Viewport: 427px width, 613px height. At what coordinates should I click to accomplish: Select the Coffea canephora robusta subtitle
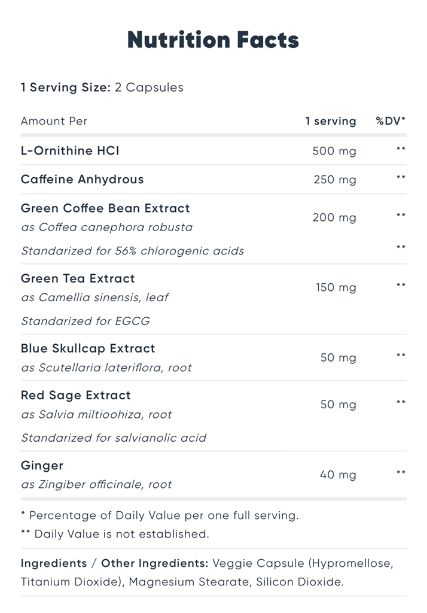coord(106,227)
